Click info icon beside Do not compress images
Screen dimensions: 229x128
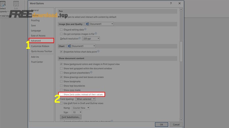tap(96, 33)
